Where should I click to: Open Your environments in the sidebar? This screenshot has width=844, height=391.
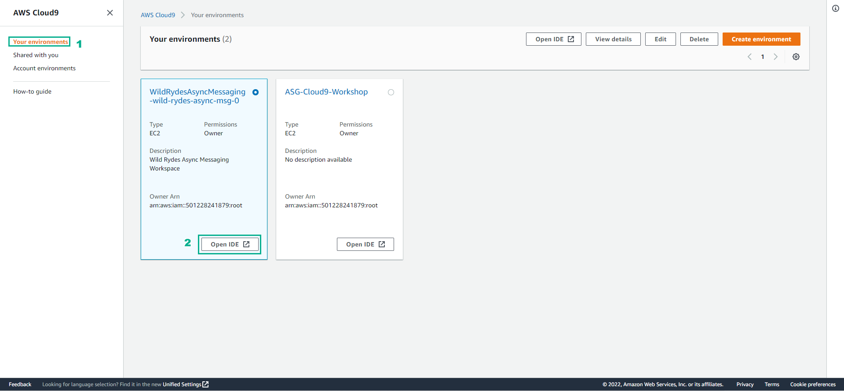click(x=40, y=42)
